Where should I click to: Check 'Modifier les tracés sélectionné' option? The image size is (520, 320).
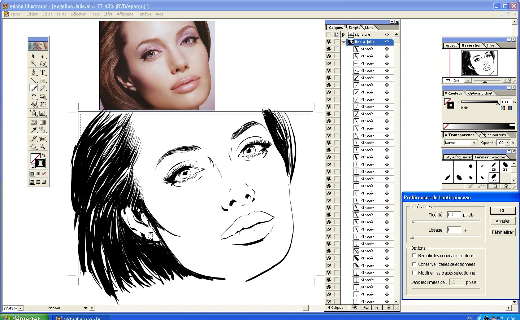(x=414, y=273)
